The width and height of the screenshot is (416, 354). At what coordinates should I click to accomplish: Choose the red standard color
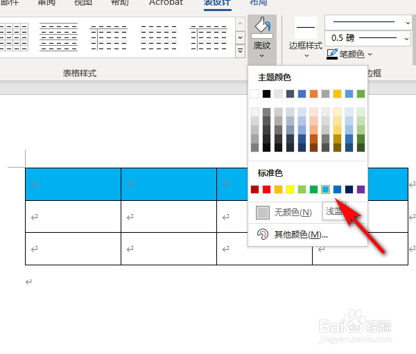tap(267, 189)
